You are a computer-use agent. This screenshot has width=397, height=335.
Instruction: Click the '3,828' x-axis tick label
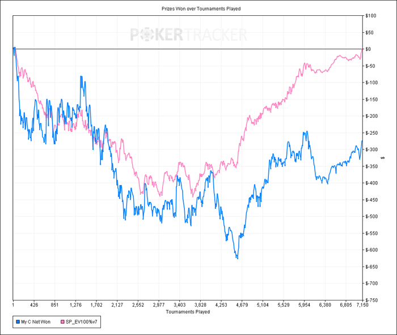click(x=200, y=305)
